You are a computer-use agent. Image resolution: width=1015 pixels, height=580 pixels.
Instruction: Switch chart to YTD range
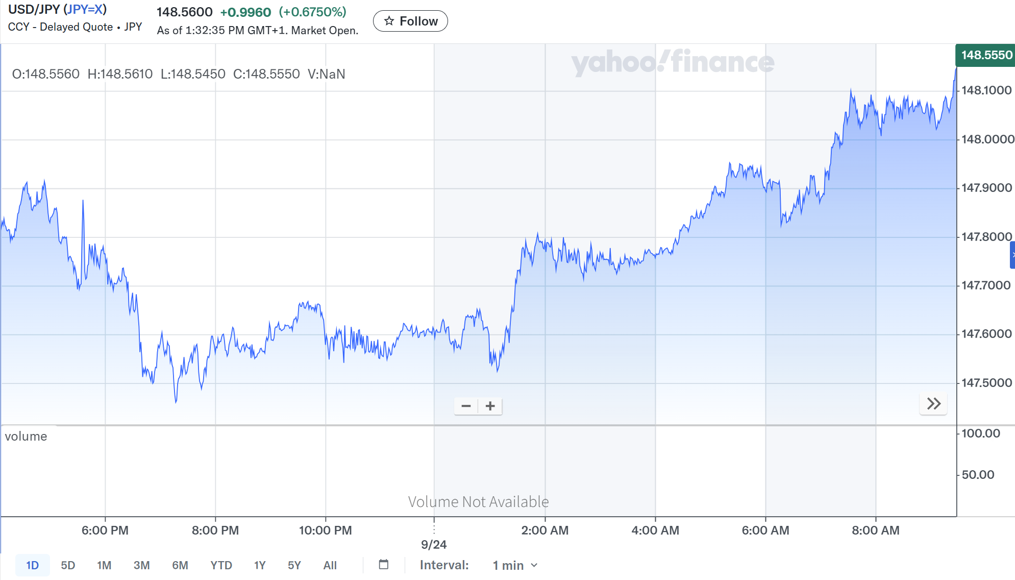pos(221,565)
